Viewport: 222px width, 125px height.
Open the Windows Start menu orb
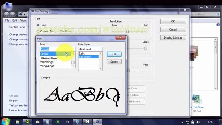coord(6,122)
